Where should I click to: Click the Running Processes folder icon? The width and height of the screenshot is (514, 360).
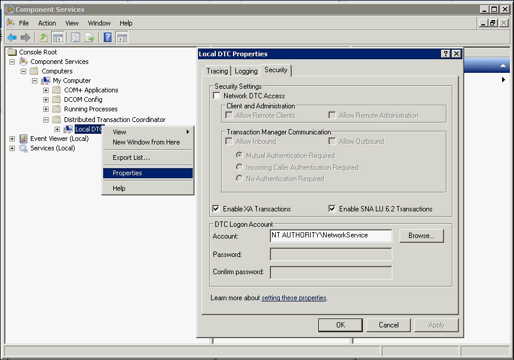(57, 109)
